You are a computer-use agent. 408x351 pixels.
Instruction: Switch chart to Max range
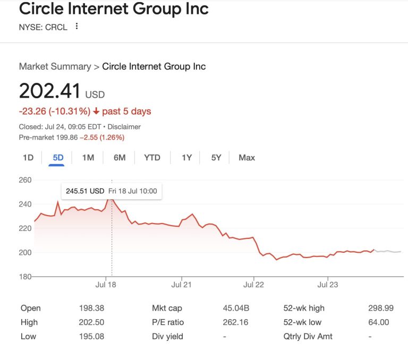point(246,157)
